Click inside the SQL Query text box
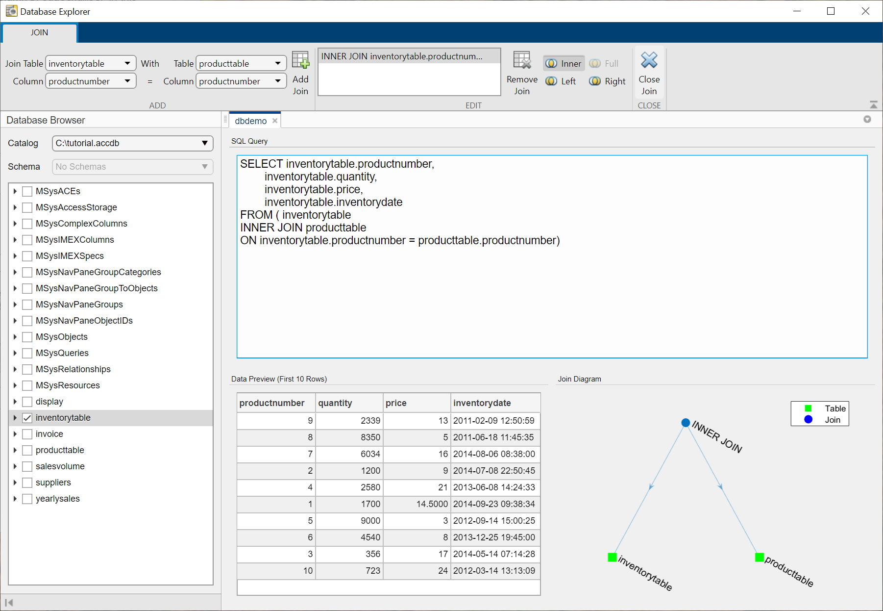Screen dimensions: 883x611 point(552,294)
